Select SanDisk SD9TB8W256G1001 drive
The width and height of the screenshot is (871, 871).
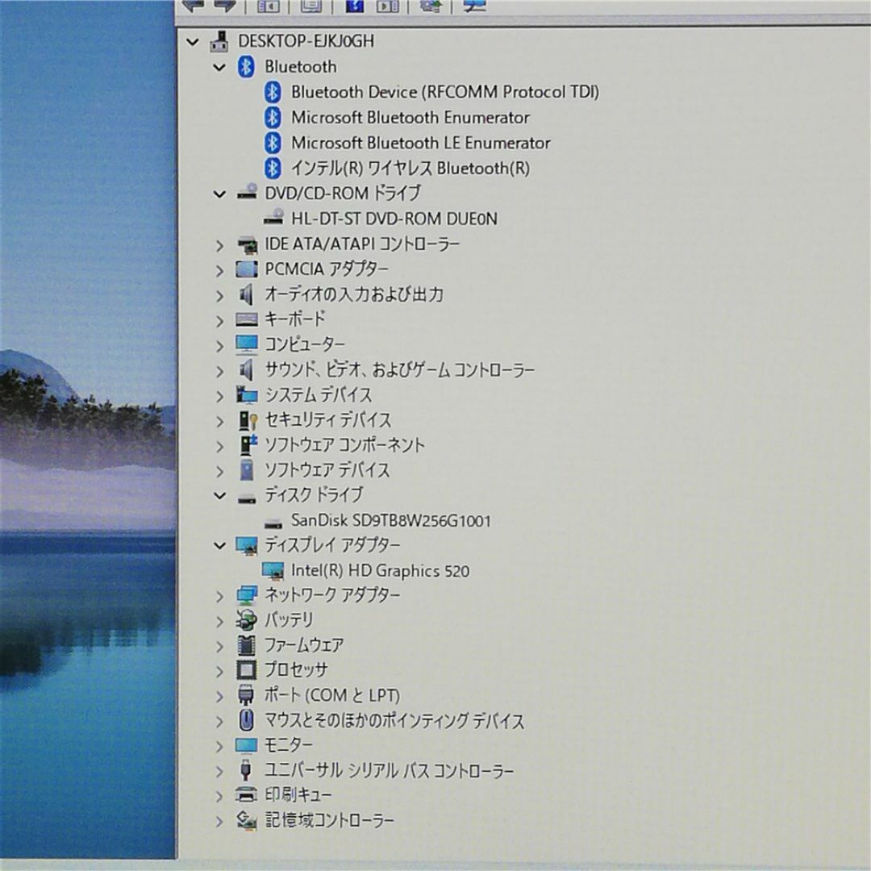390,520
